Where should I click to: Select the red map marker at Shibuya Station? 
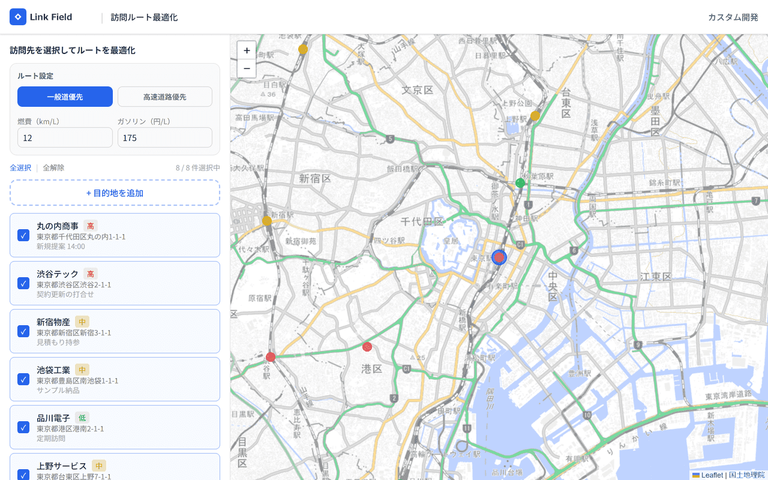point(271,357)
